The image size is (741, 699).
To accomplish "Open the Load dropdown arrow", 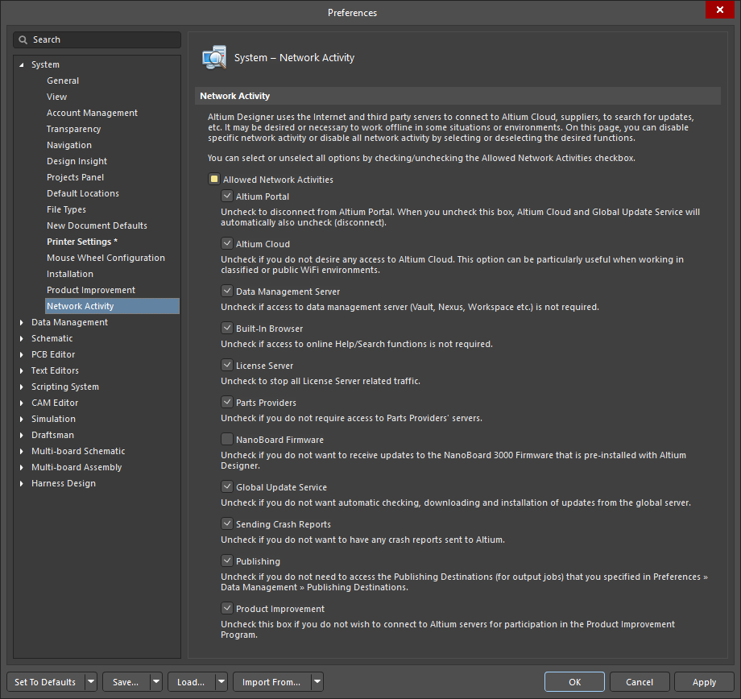I will click(x=221, y=682).
